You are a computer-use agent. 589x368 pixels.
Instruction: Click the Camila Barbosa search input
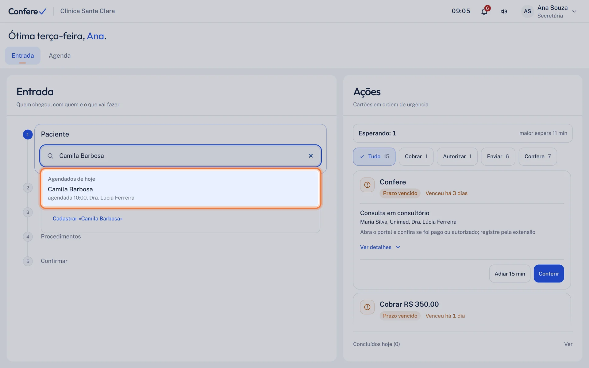coord(181,156)
